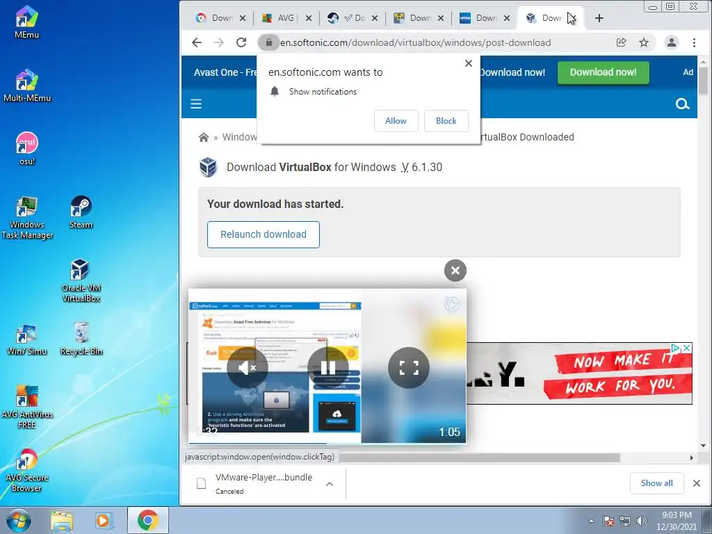
Task: Close the floating video player
Action: pyautogui.click(x=455, y=270)
